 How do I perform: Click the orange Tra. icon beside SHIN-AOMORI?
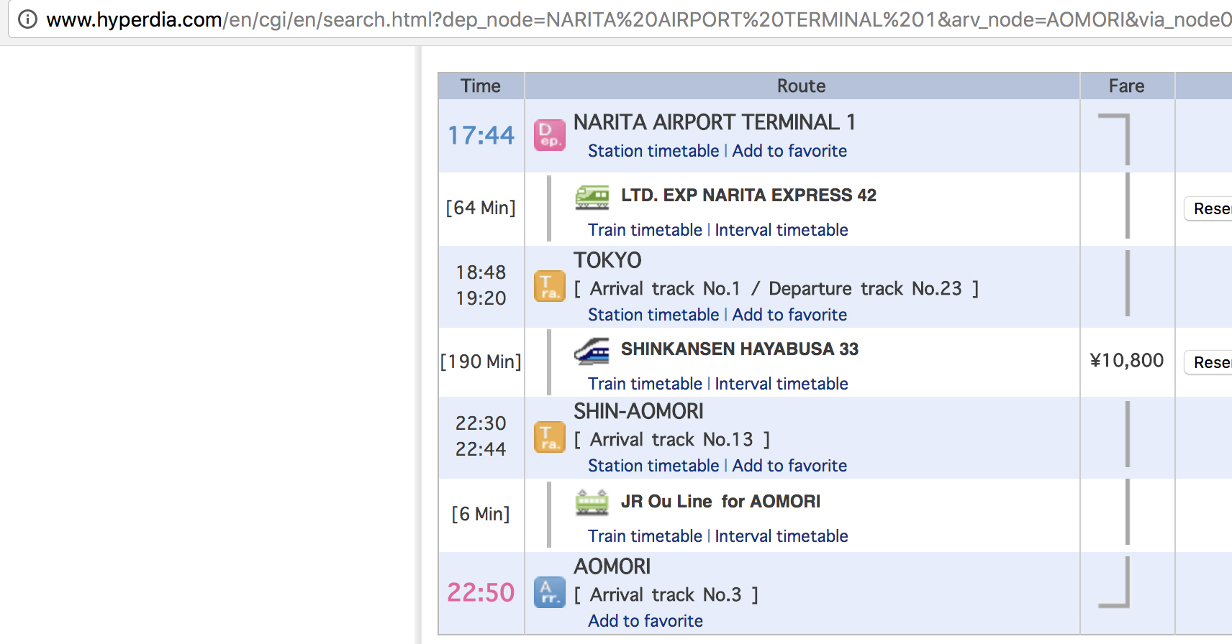pos(549,437)
